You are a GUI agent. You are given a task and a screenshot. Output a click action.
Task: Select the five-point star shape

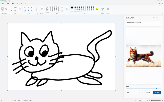point(51,11)
